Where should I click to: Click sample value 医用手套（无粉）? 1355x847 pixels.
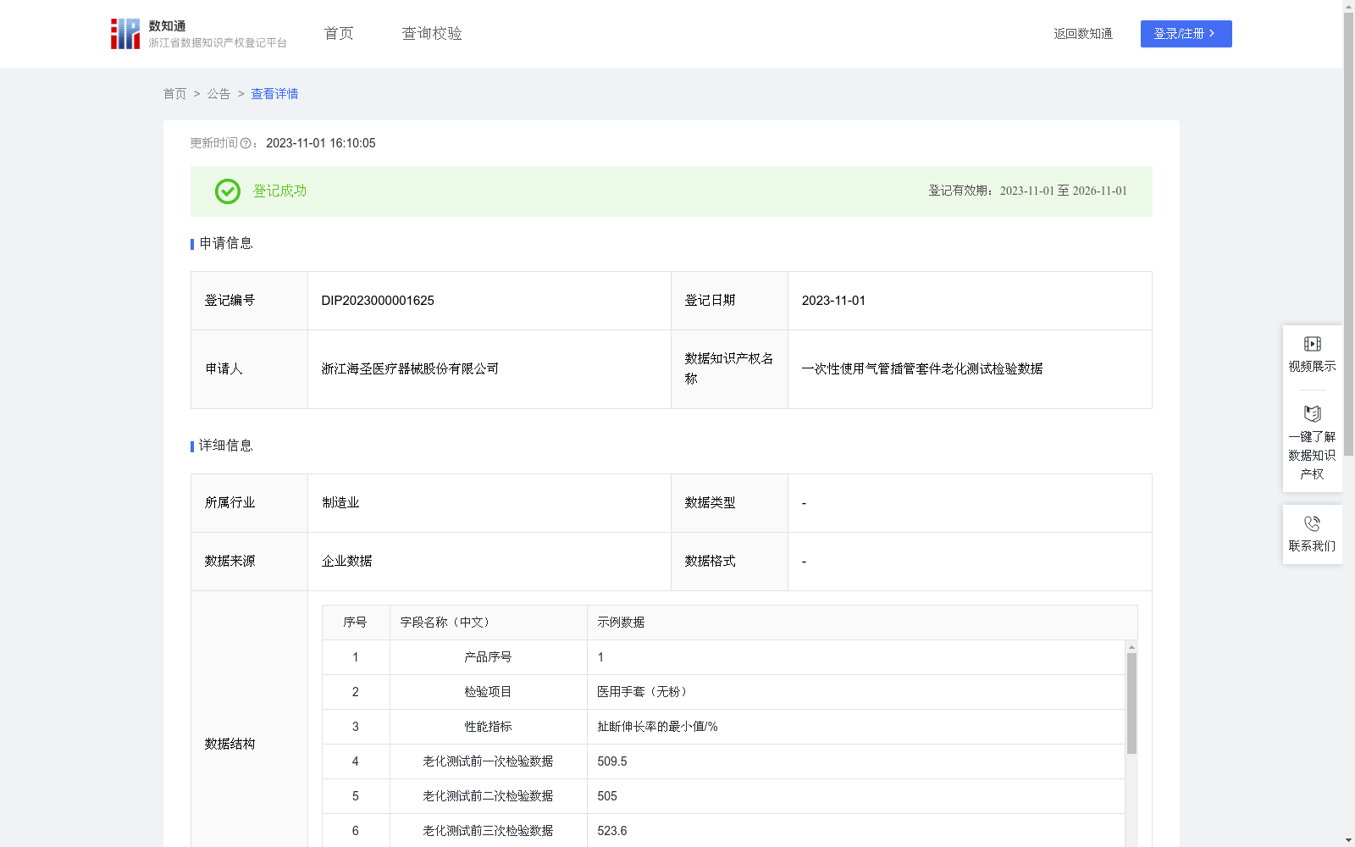(644, 692)
